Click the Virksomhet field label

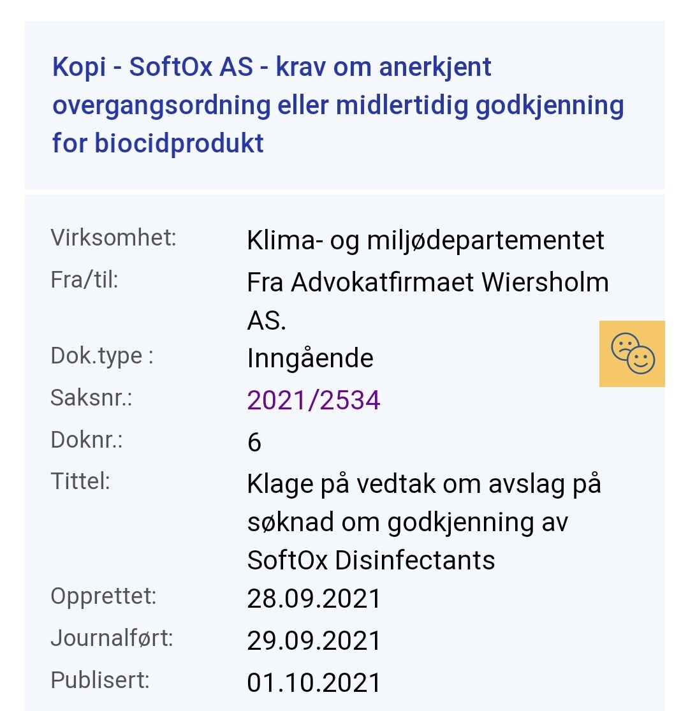pyautogui.click(x=113, y=238)
